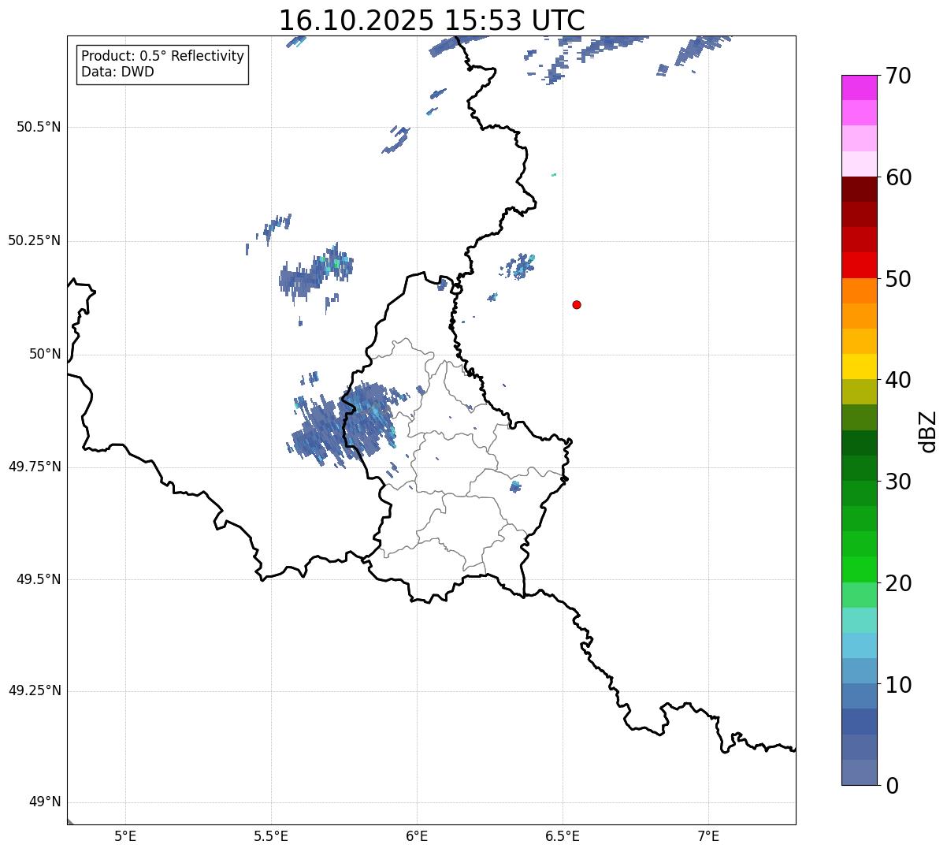Click the yellow colorbar segment above 40
Image resolution: width=947 pixels, height=852 pixels.
click(x=859, y=366)
